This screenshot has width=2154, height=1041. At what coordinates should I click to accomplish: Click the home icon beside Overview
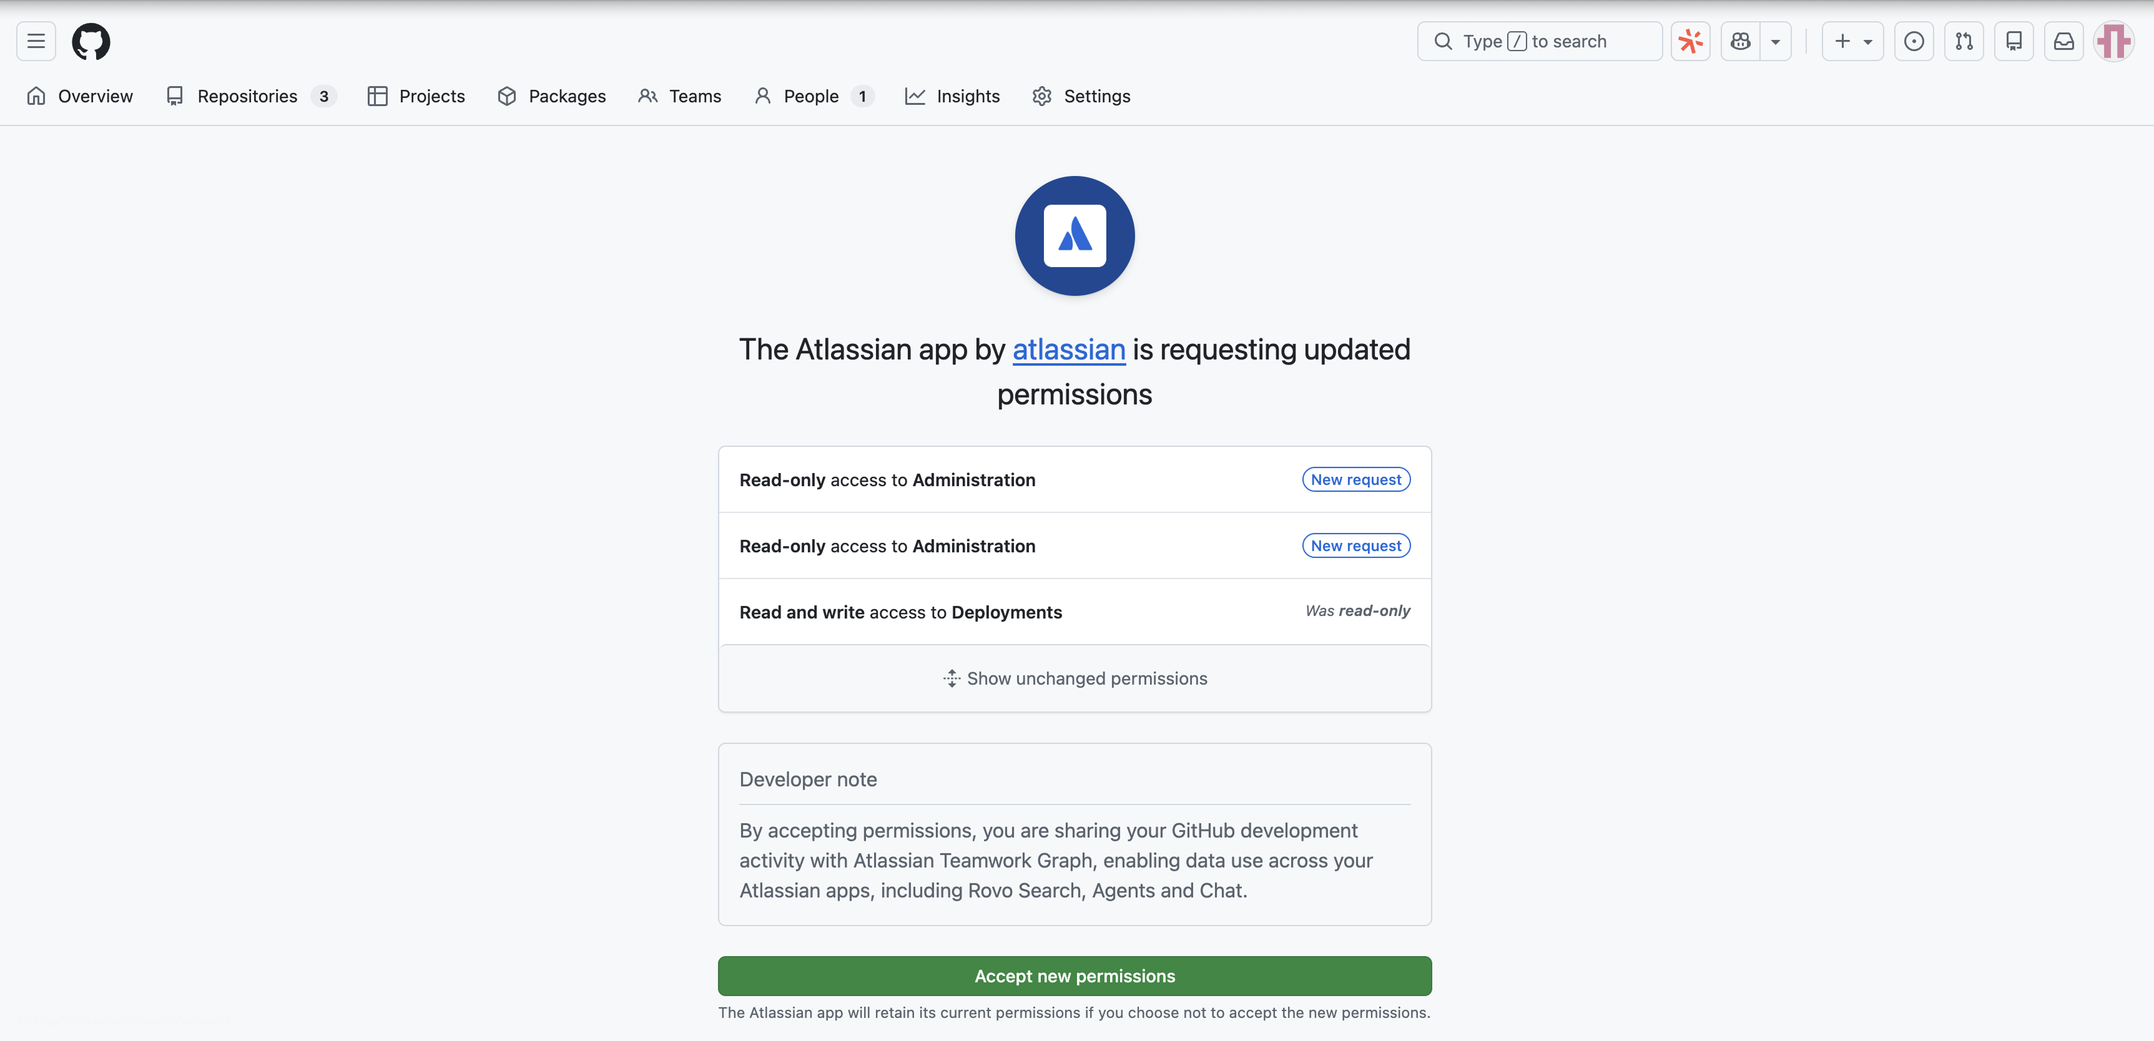coord(36,96)
